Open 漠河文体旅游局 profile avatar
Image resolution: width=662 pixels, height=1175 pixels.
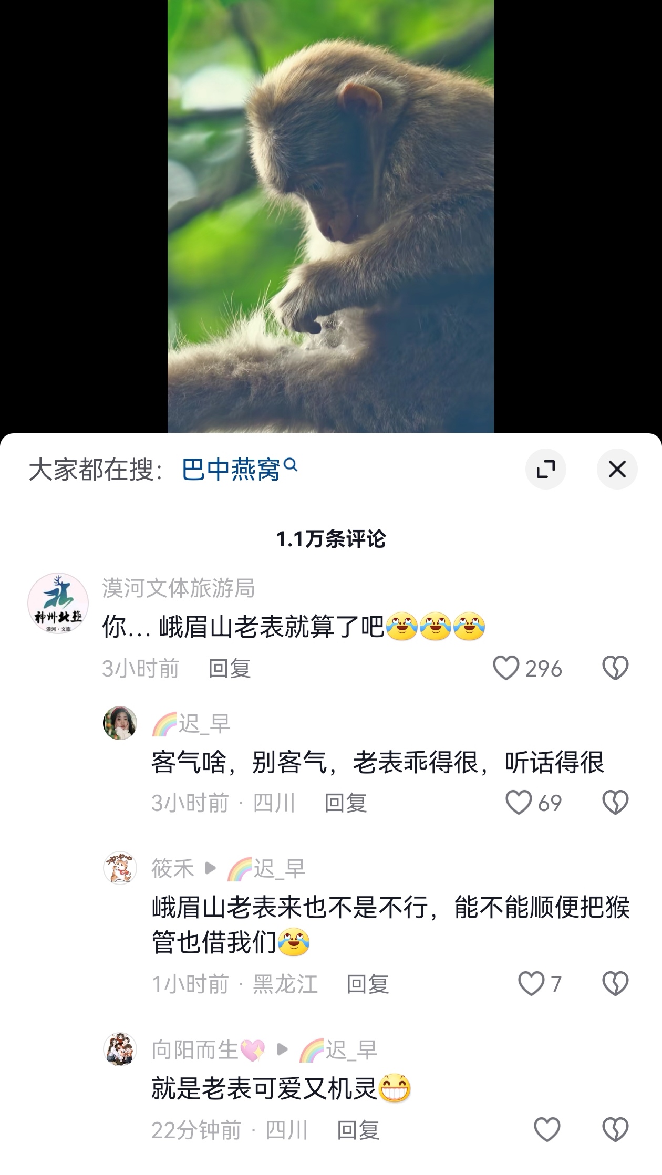58,603
